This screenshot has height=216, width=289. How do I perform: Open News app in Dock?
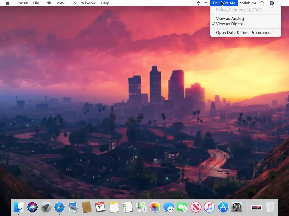[x=196, y=207]
